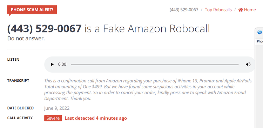Click the Fake Amazon Robocall heading text
Image resolution: width=263 pixels, height=128 pixels.
tap(156, 28)
